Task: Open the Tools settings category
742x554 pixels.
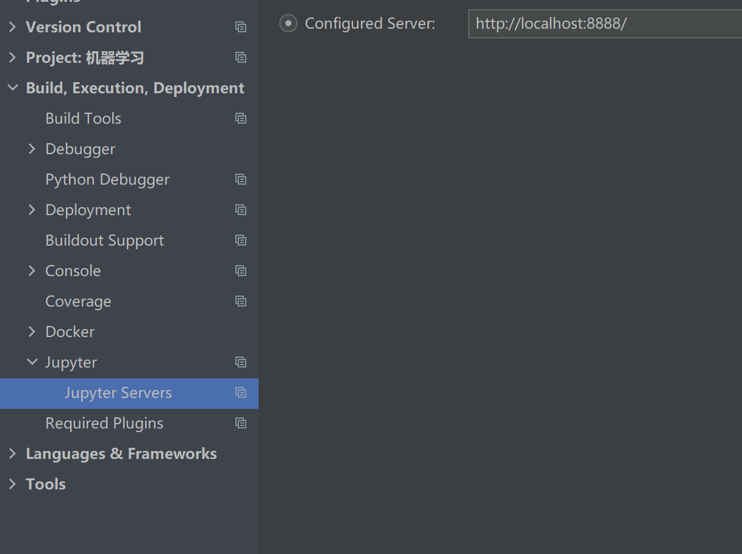Action: point(46,484)
